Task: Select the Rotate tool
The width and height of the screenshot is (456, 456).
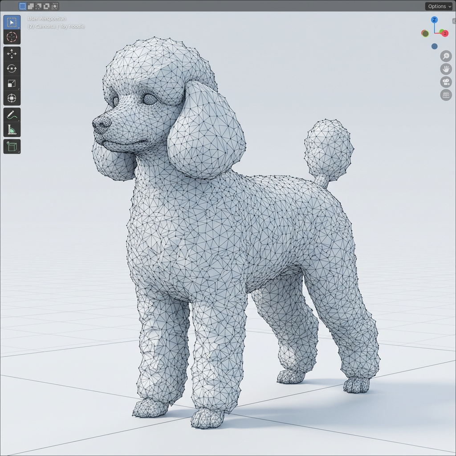Action: pos(12,69)
